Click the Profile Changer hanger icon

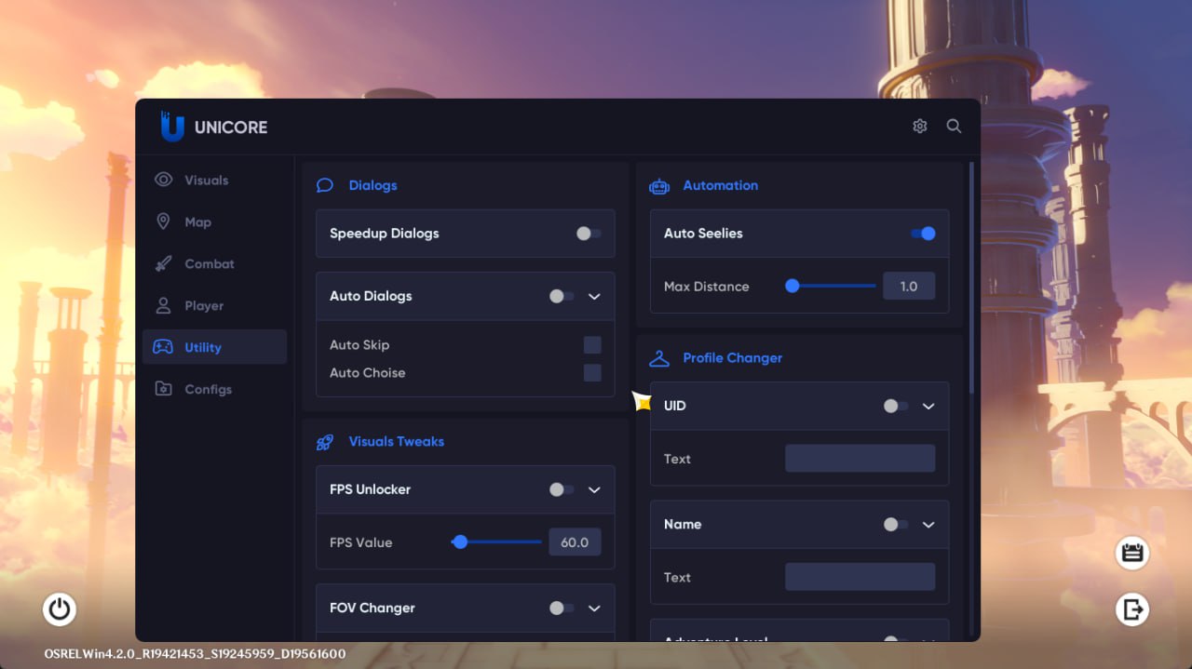[x=659, y=358]
